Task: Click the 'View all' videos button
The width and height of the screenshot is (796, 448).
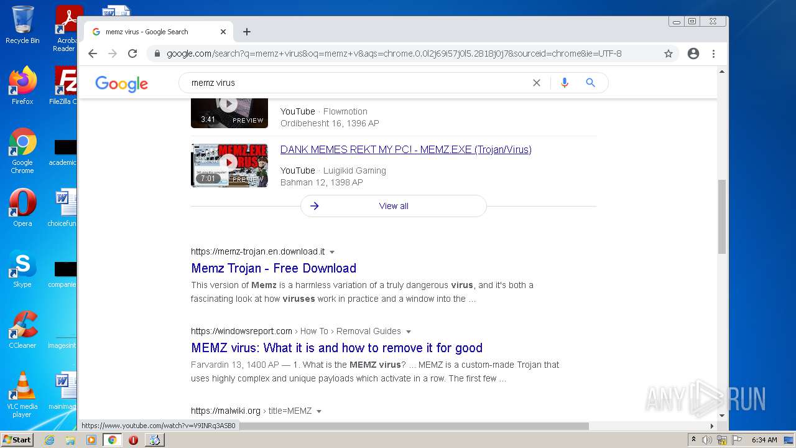Action: click(x=394, y=206)
